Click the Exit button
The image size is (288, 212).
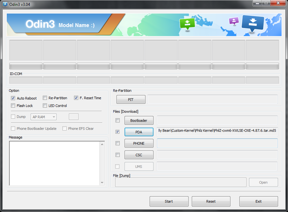(259, 201)
